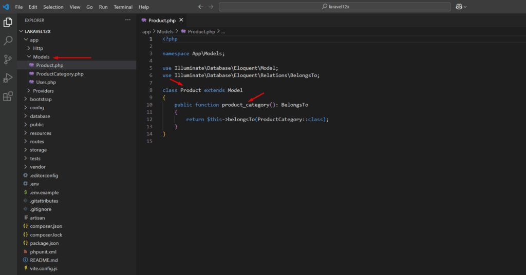Expand the Http folder

tap(38, 48)
